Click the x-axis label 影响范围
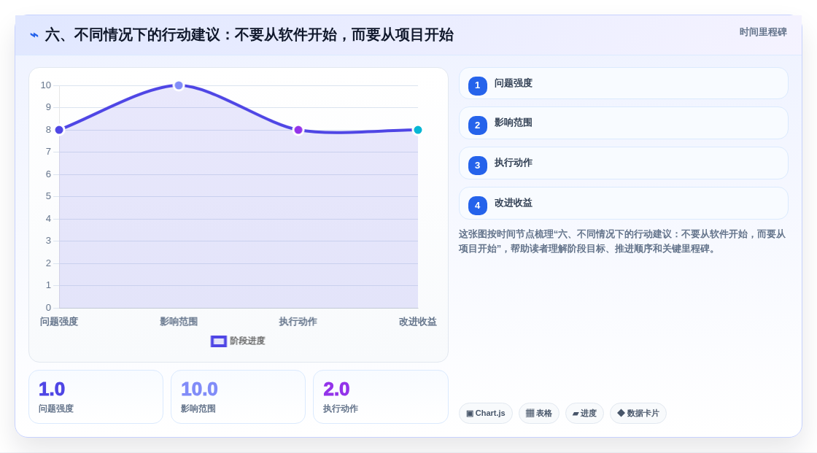The width and height of the screenshot is (817, 453). [179, 322]
